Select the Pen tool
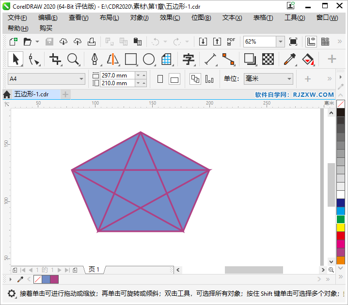Viewport: 348px width, 305px height. pyautogui.click(x=95, y=59)
